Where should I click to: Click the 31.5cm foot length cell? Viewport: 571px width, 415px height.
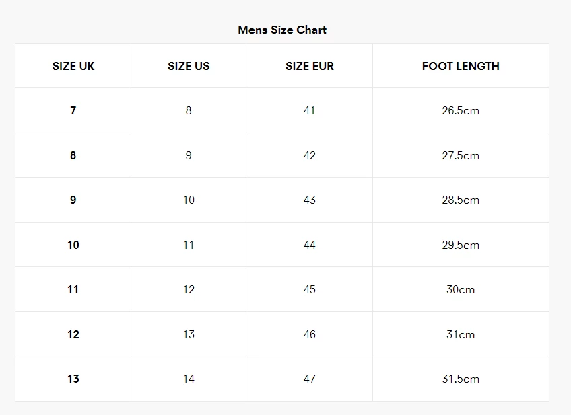click(461, 379)
